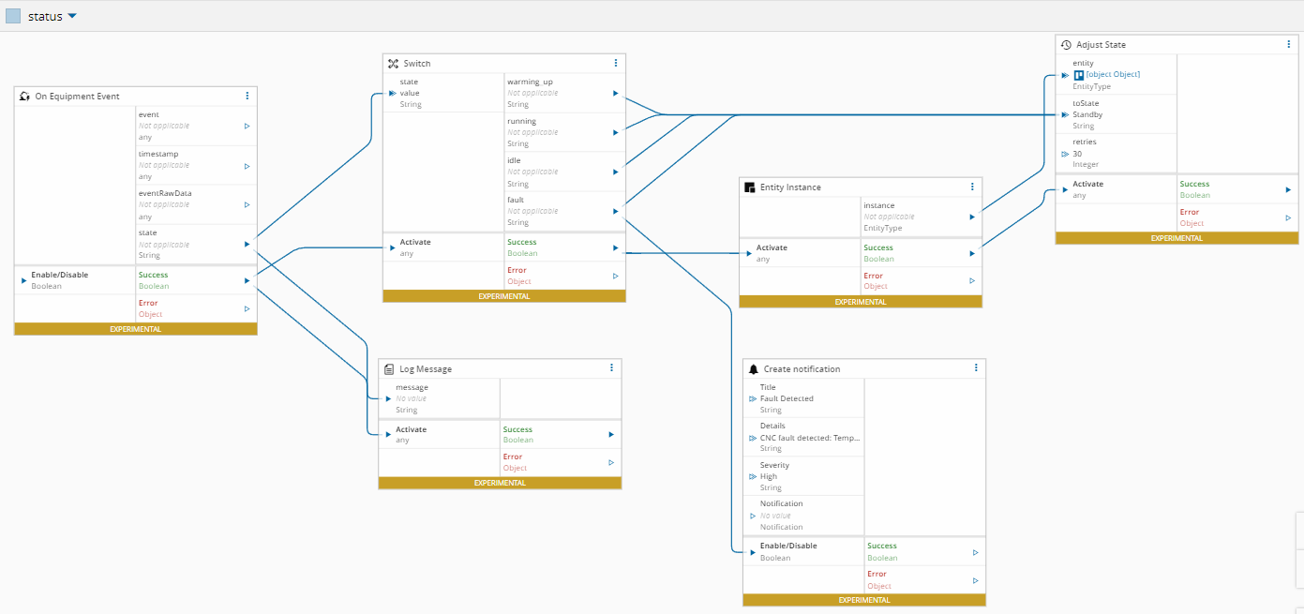Click the EXPERIMENTAL banner on Log Message

click(500, 483)
